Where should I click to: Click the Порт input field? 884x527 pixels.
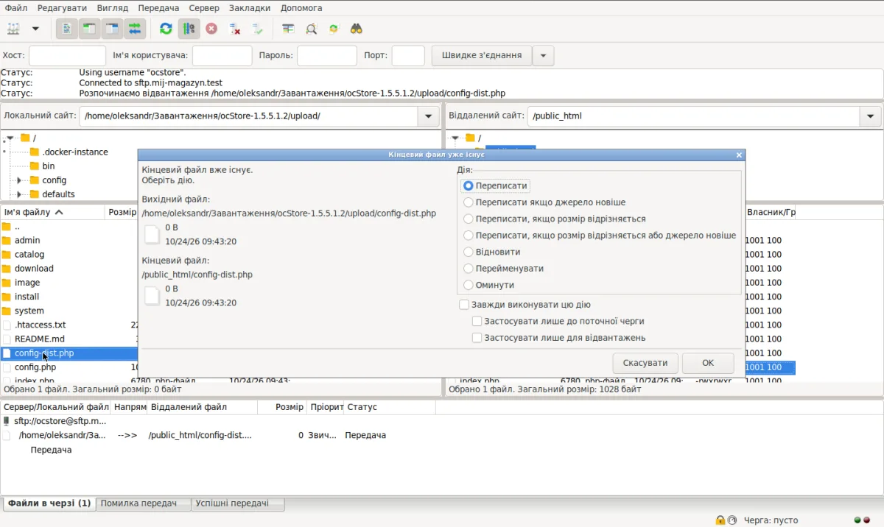coord(408,55)
